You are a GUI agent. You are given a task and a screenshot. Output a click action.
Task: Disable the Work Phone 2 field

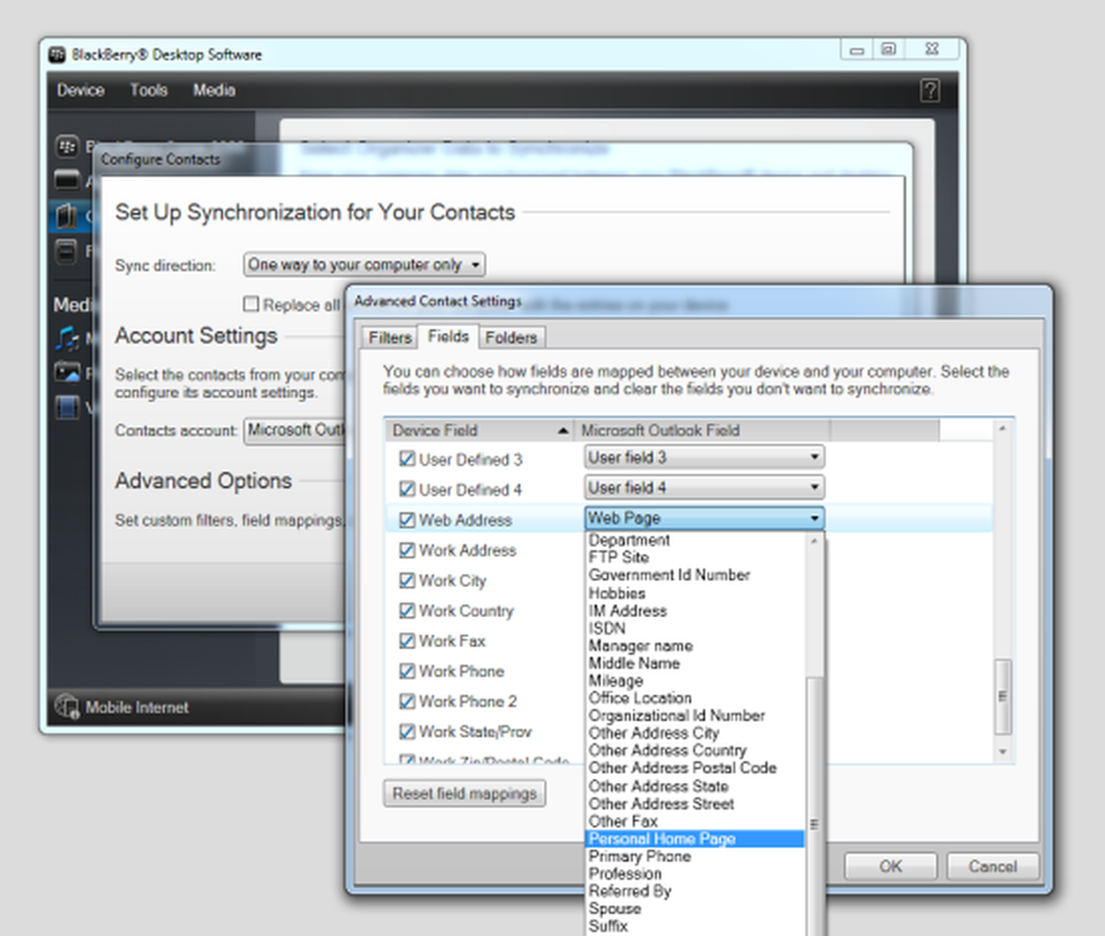(407, 701)
